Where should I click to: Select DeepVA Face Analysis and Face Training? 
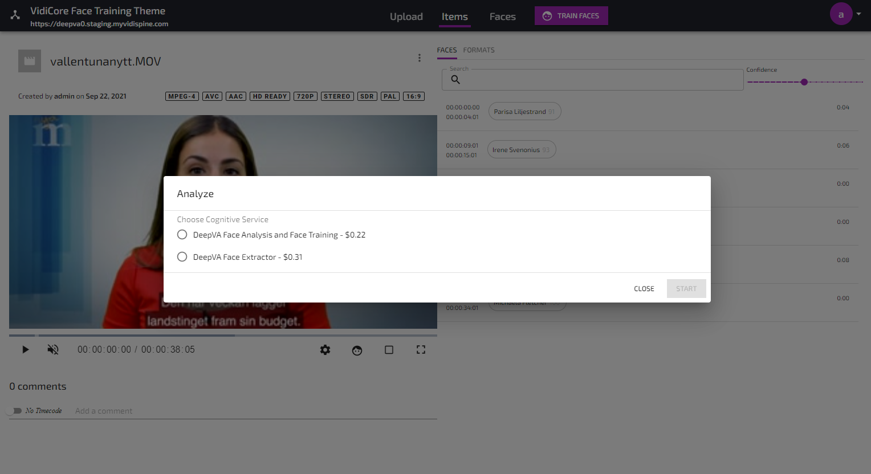(182, 235)
